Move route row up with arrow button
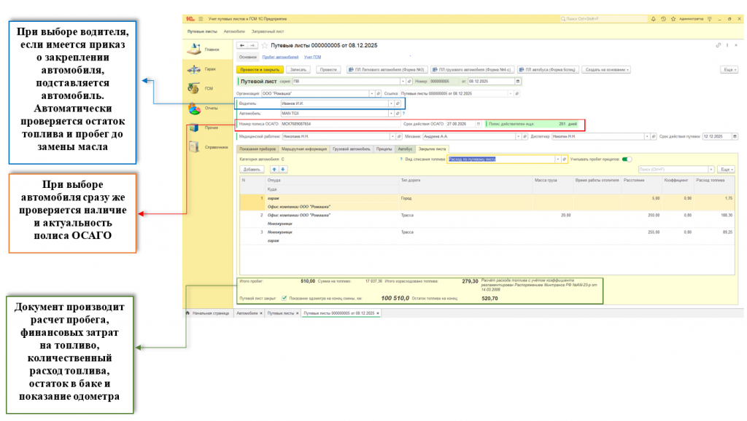 [274, 169]
